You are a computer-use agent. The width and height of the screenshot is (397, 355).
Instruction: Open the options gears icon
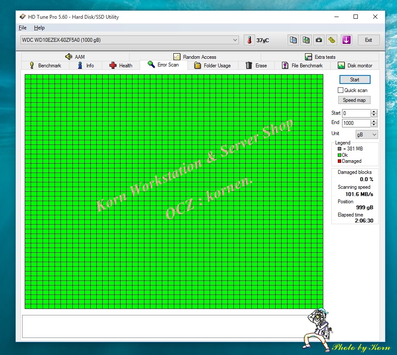(x=332, y=40)
